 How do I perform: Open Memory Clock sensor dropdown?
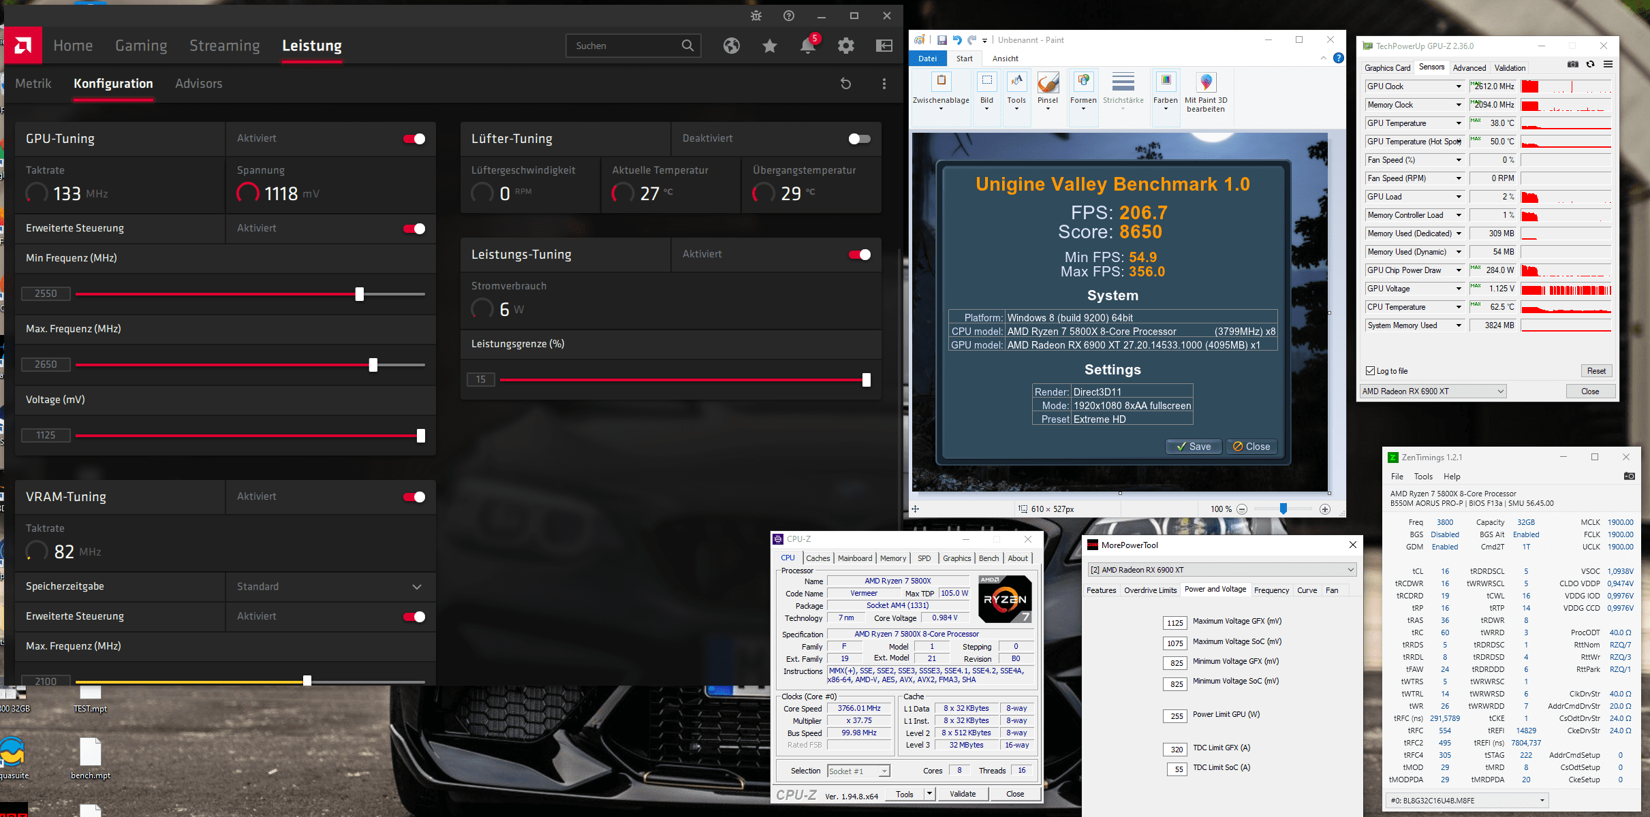coord(1459,105)
